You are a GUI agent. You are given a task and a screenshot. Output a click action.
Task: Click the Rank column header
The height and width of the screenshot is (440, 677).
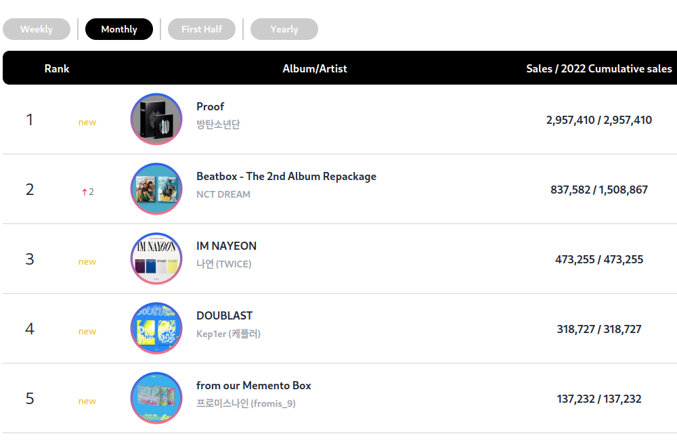point(57,68)
